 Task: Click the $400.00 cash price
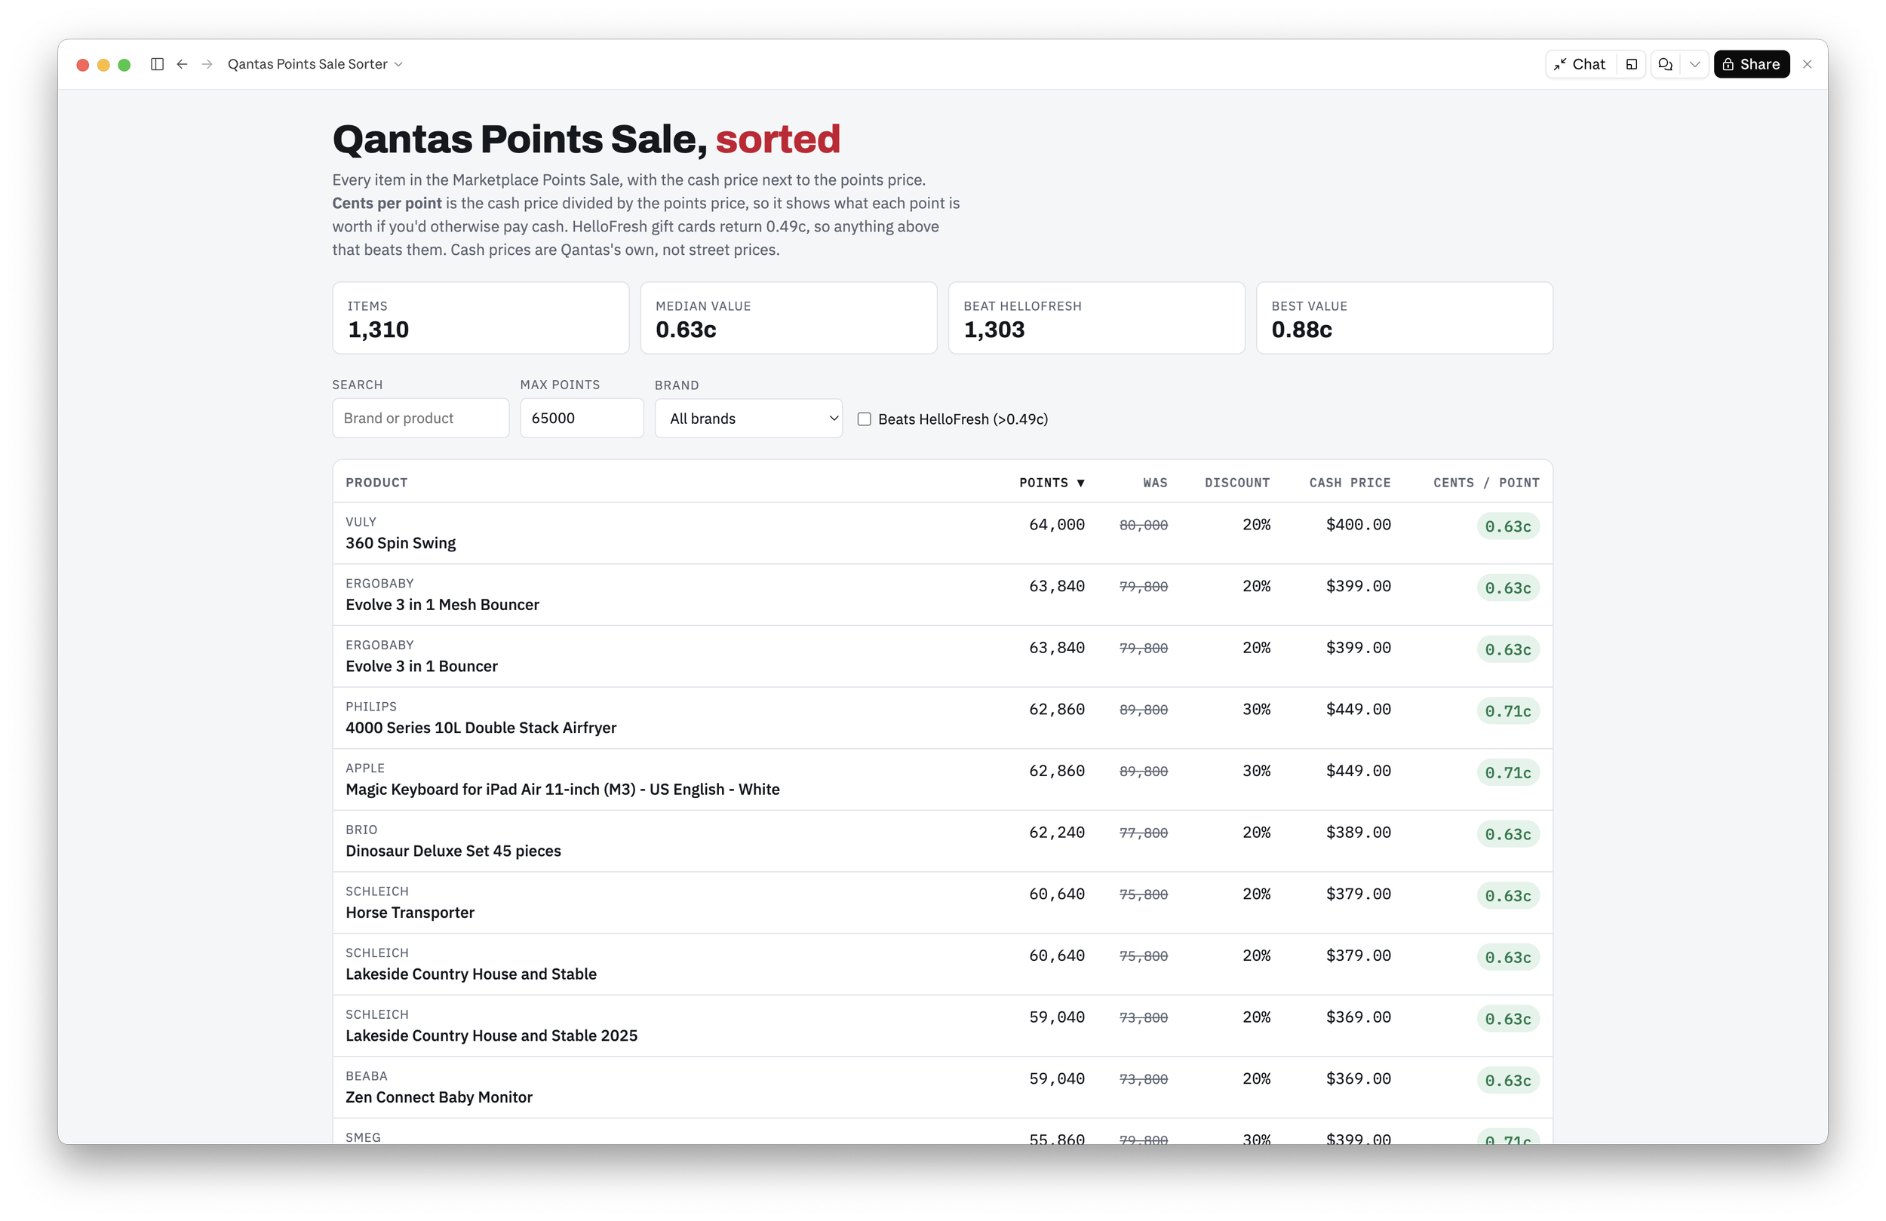click(x=1358, y=525)
